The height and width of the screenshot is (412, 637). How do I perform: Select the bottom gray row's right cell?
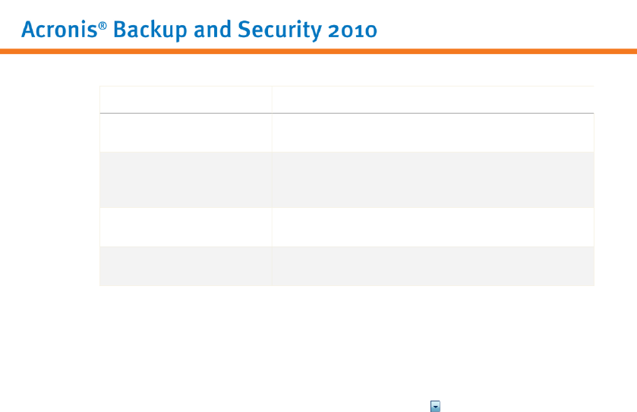[x=432, y=266]
